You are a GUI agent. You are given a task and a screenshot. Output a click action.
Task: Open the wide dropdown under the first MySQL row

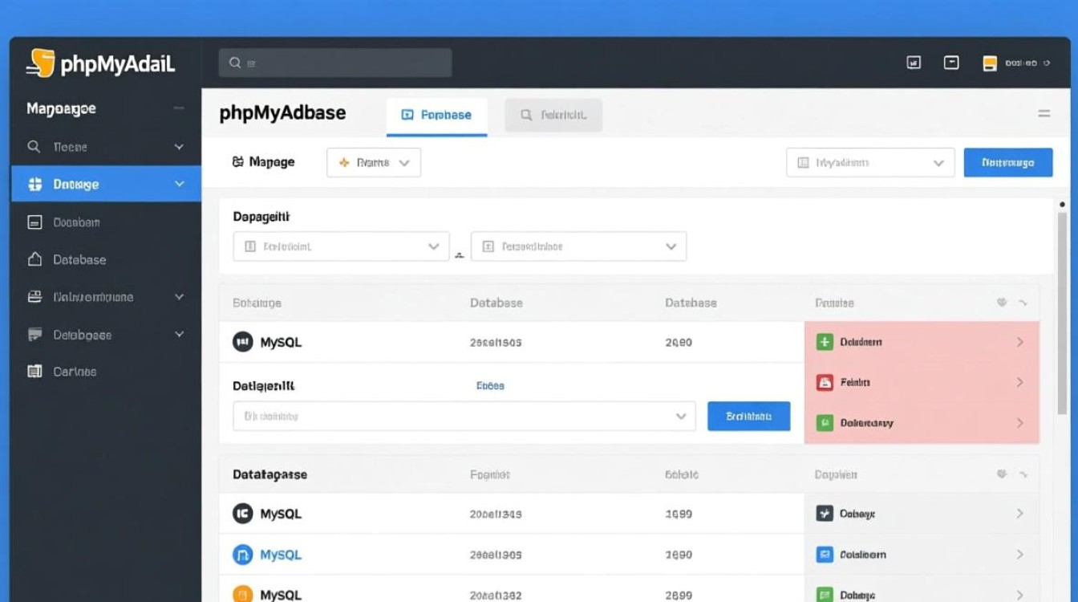464,417
